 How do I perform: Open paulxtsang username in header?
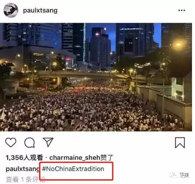click(40, 10)
